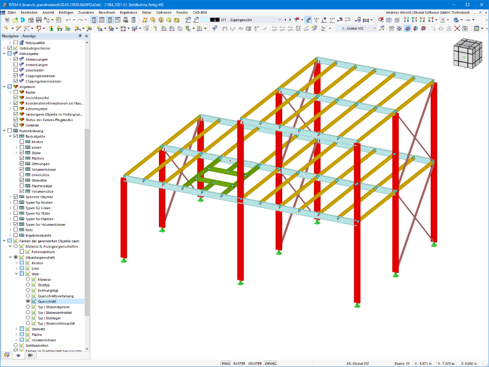Viewport: 489px width, 367px height.
Task: Collapse the Nummerierung tree node
Action: coord(4,131)
